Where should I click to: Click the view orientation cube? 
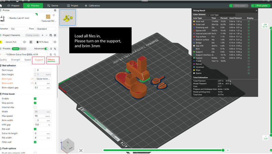pyautogui.click(x=68, y=145)
